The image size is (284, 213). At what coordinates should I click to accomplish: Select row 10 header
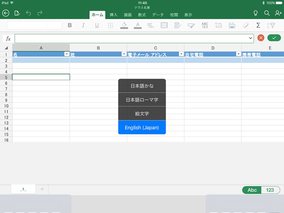[x=6, y=106]
